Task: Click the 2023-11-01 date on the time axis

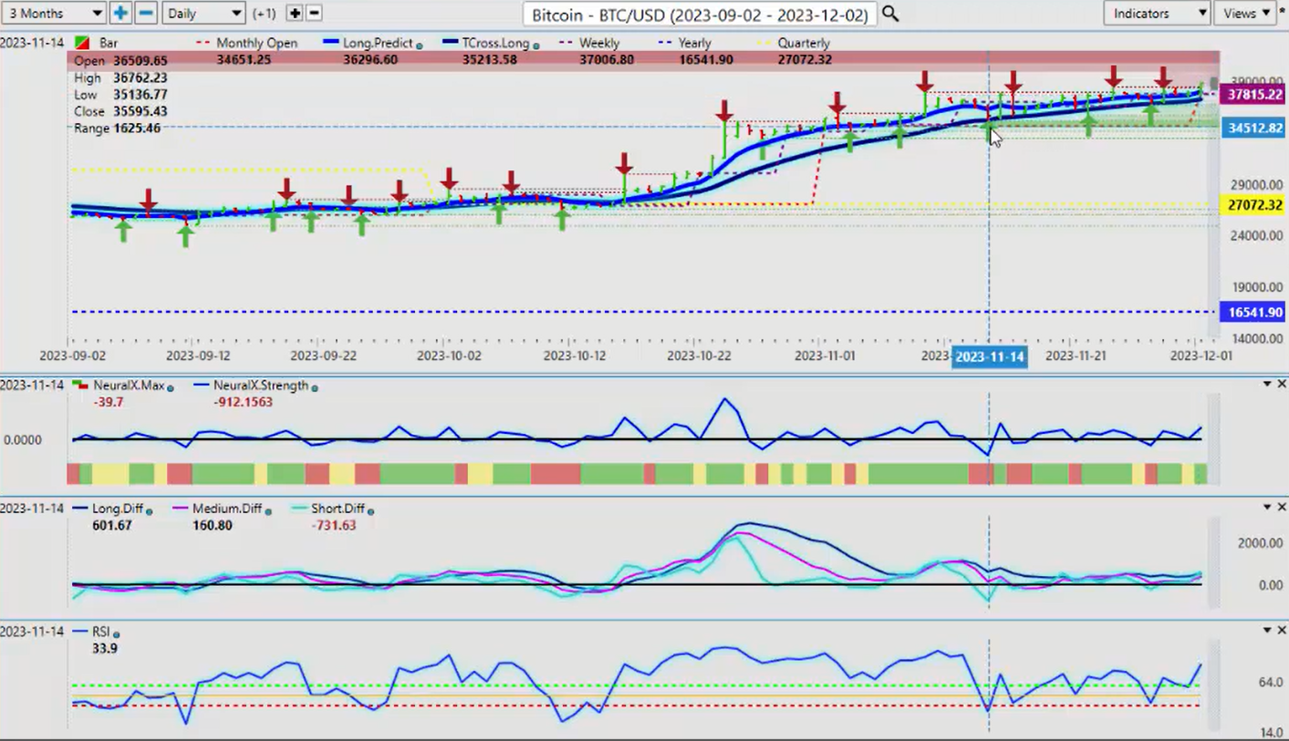Action: coord(826,355)
